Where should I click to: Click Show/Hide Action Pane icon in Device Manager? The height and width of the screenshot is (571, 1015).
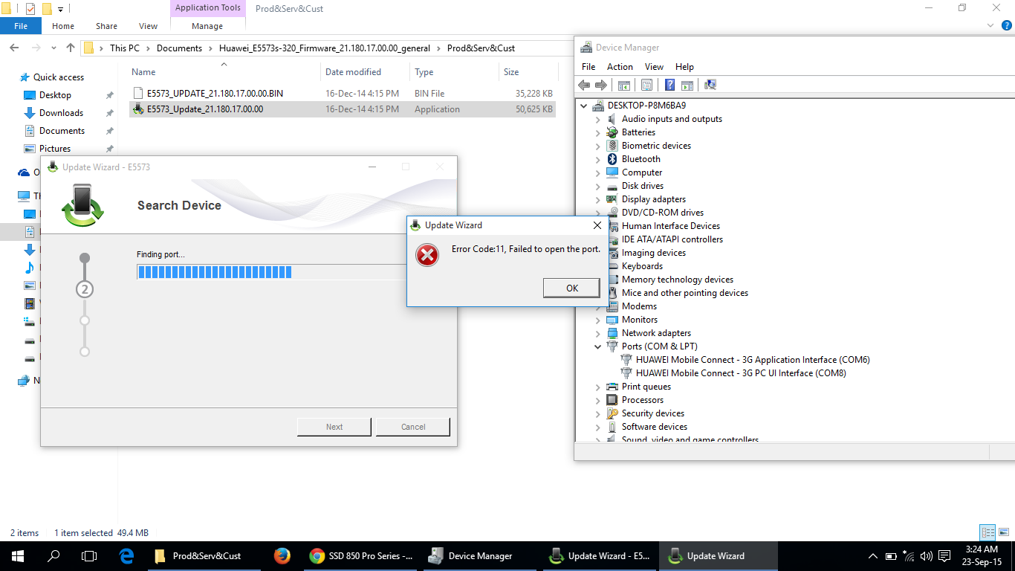[687, 85]
